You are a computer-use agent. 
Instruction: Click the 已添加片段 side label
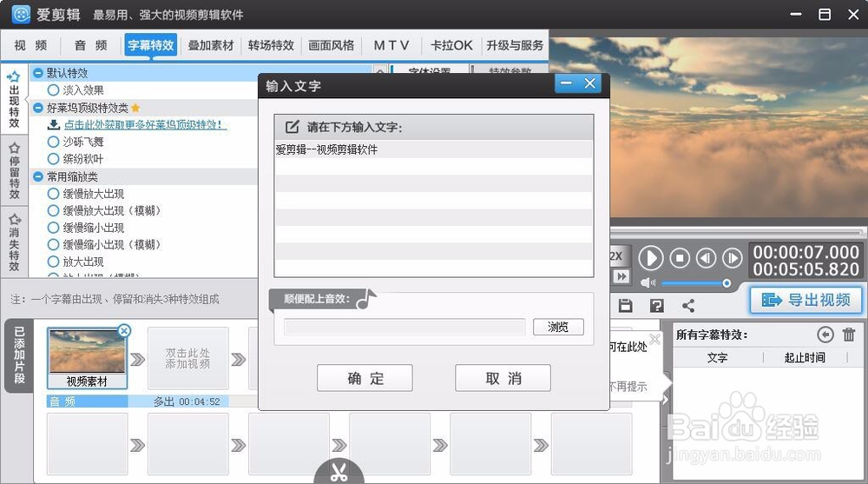pyautogui.click(x=19, y=355)
